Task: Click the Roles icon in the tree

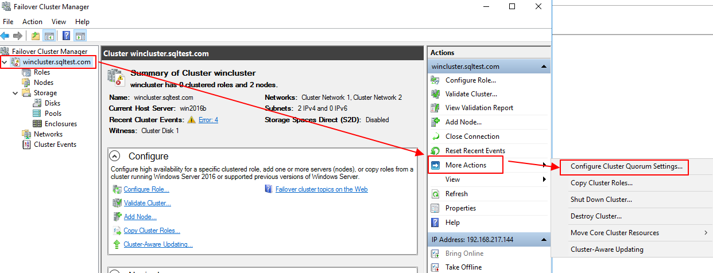Action: pyautogui.click(x=26, y=72)
